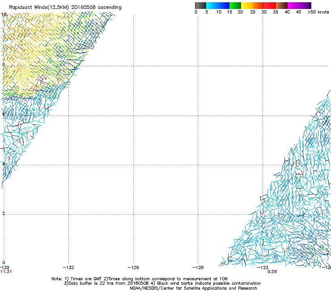331x291 pixels.
Task: Click the brown 35-40 knots legend segment
Action: coord(282,5)
